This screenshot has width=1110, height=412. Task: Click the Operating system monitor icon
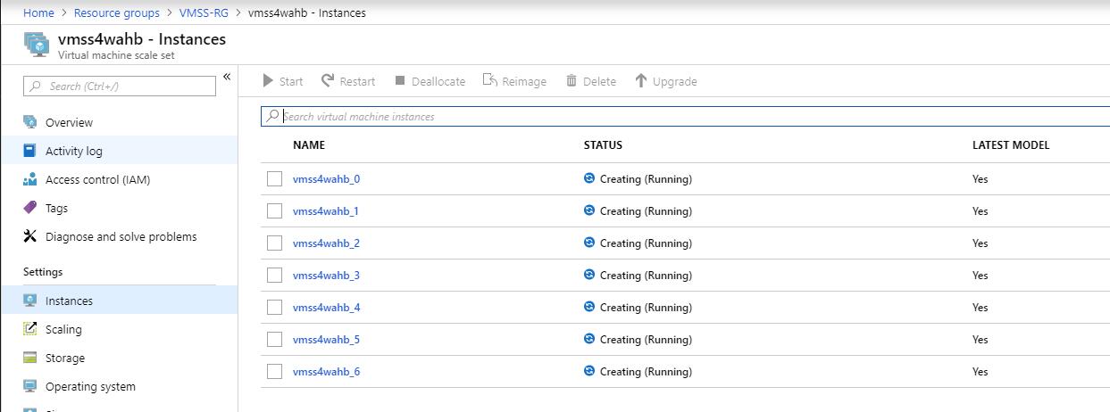click(x=30, y=386)
